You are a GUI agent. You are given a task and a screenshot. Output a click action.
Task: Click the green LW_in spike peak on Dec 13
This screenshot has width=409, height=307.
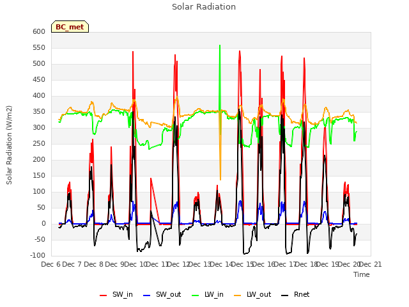220,45
